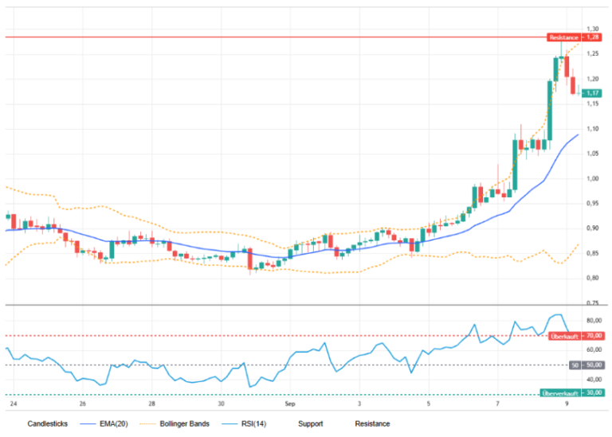Image resolution: width=612 pixels, height=437 pixels.
Task: Click the date label 5 on time axis
Action: coord(429,404)
